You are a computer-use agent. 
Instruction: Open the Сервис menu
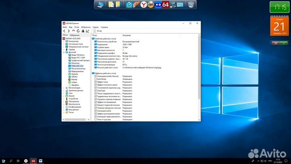coord(95,27)
